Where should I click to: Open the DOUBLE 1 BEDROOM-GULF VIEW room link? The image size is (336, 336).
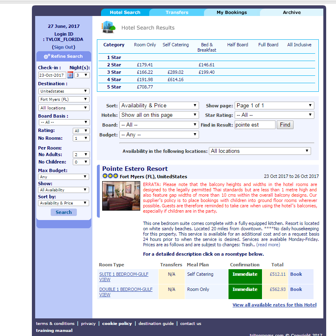(x=126, y=292)
